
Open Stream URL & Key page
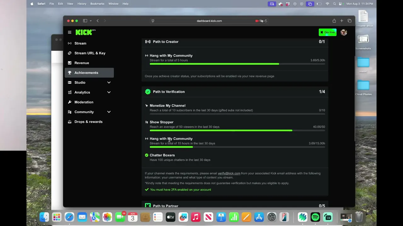point(89,53)
